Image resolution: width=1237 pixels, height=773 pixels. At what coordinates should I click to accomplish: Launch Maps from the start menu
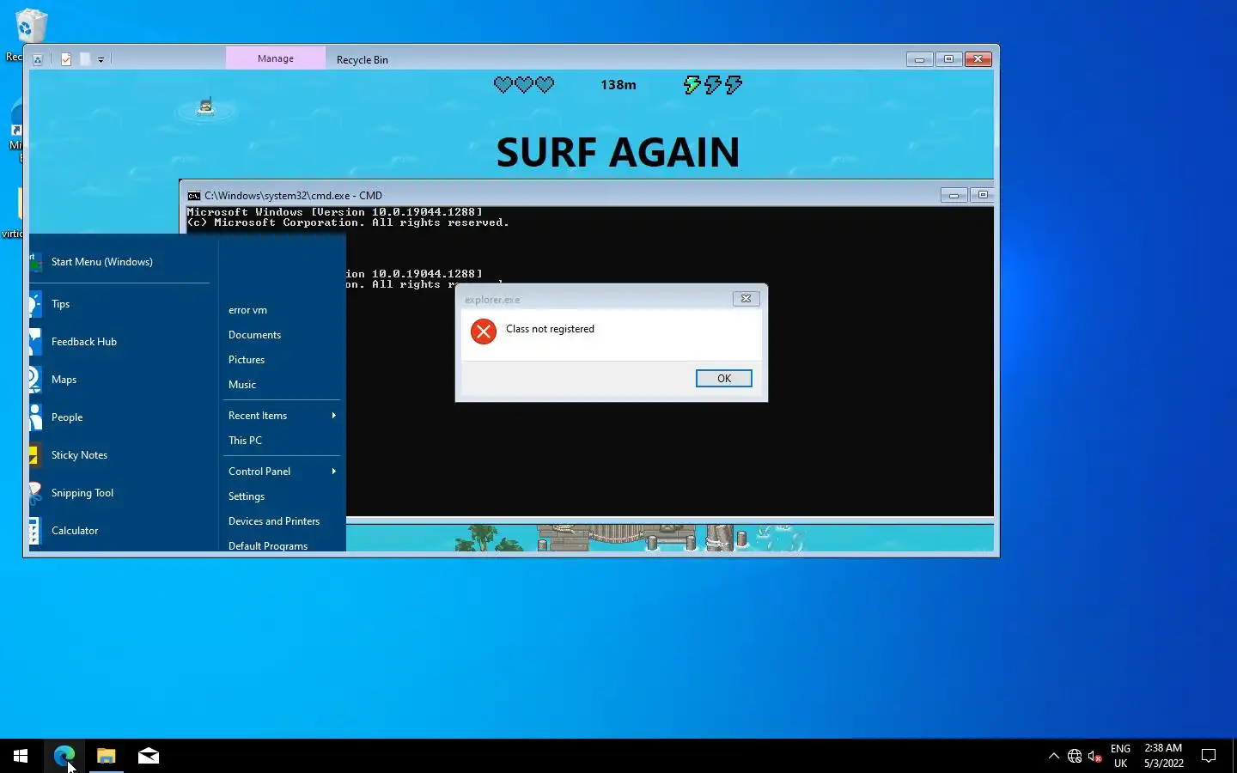coord(119,380)
